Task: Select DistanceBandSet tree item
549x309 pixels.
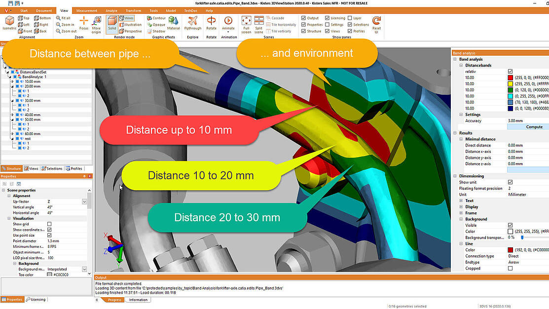Action: (33, 72)
